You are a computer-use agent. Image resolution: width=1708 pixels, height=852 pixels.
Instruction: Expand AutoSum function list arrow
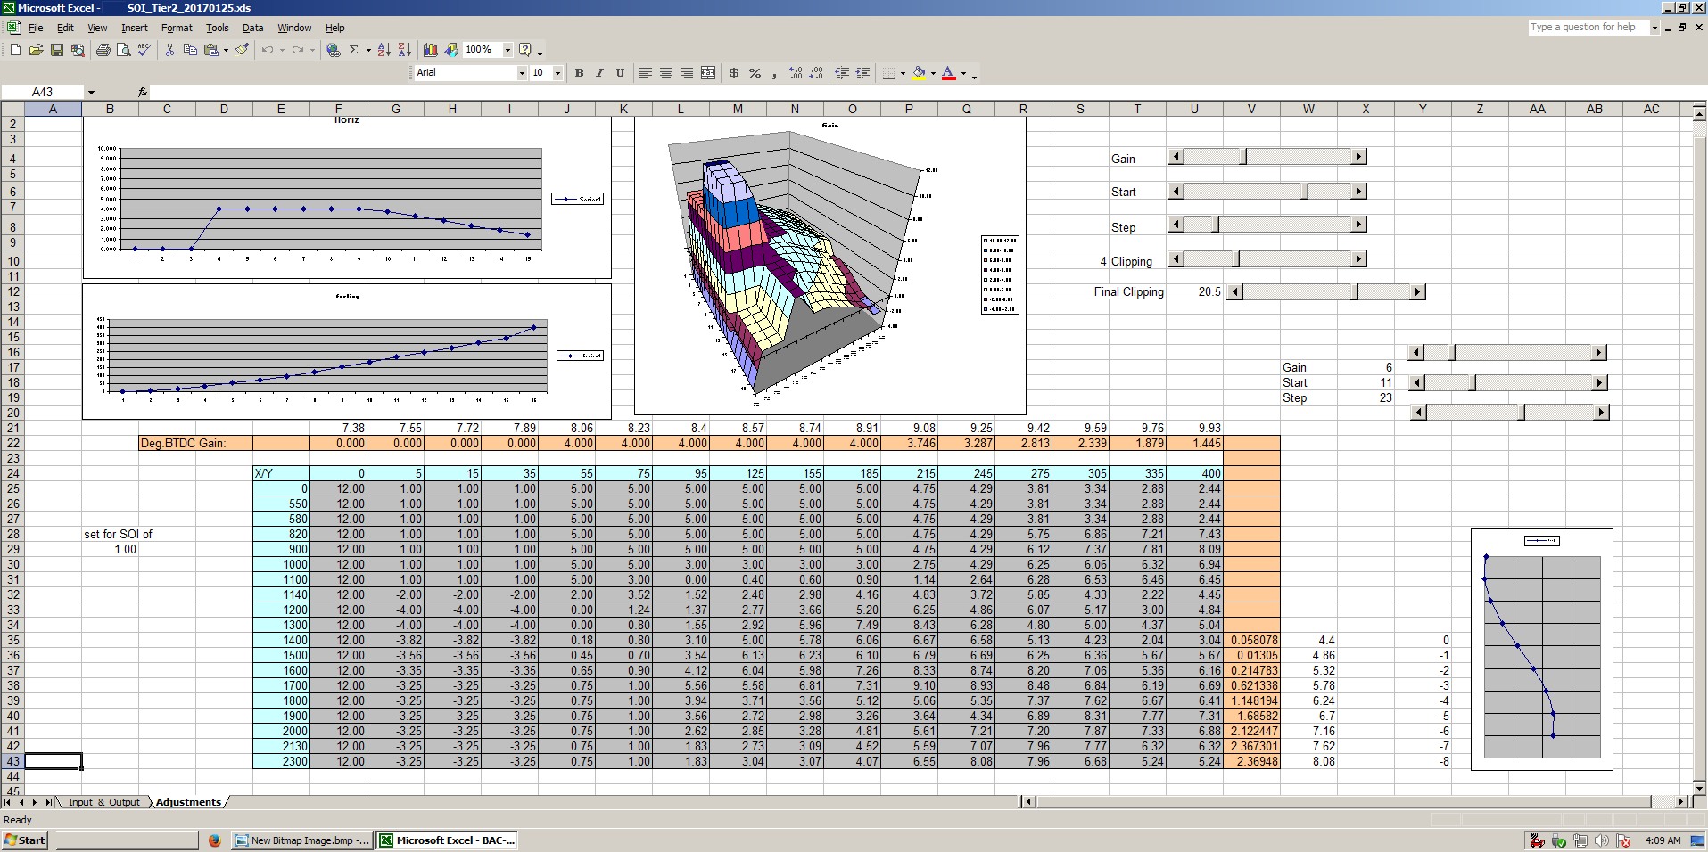coord(368,50)
